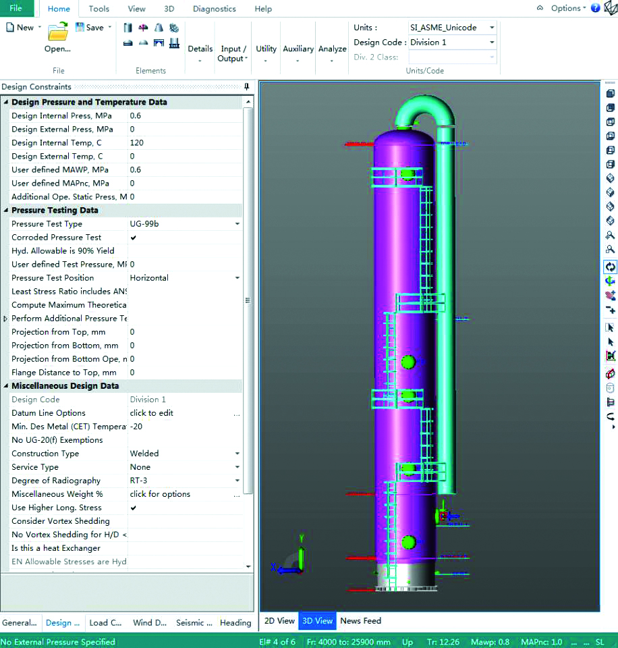
Task: Select the pan hand tool
Action: (610, 295)
